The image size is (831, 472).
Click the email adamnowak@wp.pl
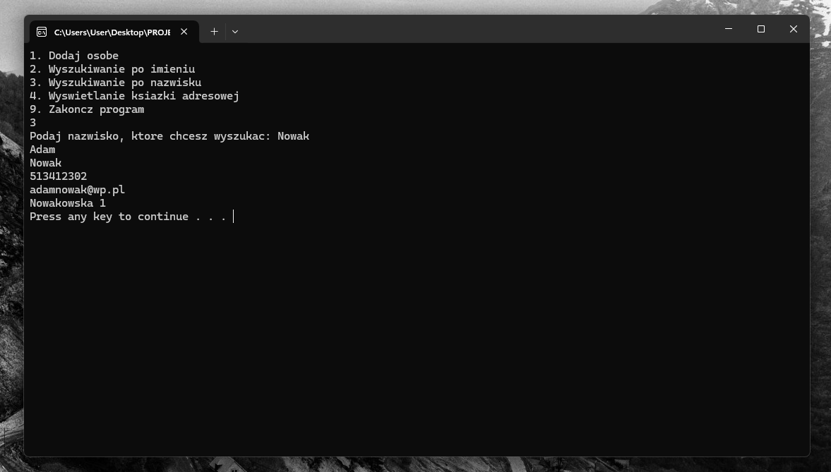(x=78, y=190)
